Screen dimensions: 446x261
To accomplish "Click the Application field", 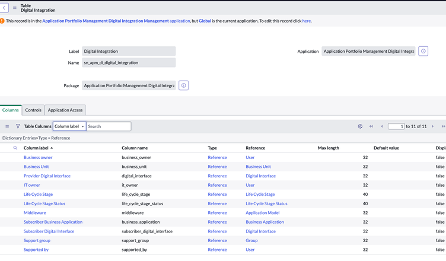I will tap(368, 51).
